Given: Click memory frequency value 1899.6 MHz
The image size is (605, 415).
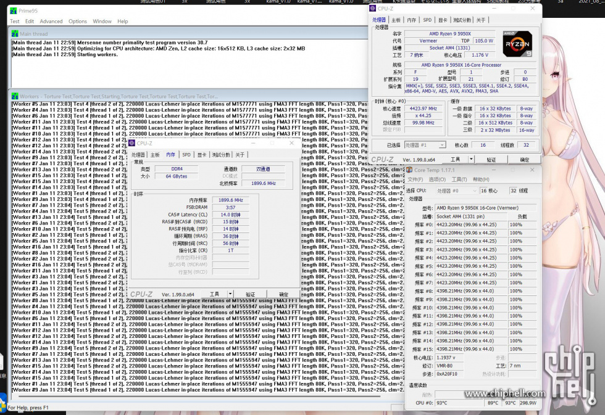Looking at the screenshot, I should [230, 200].
